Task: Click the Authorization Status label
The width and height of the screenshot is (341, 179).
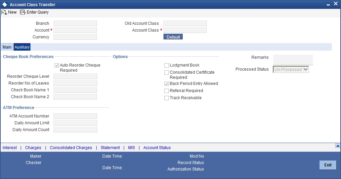Action: (x=185, y=169)
